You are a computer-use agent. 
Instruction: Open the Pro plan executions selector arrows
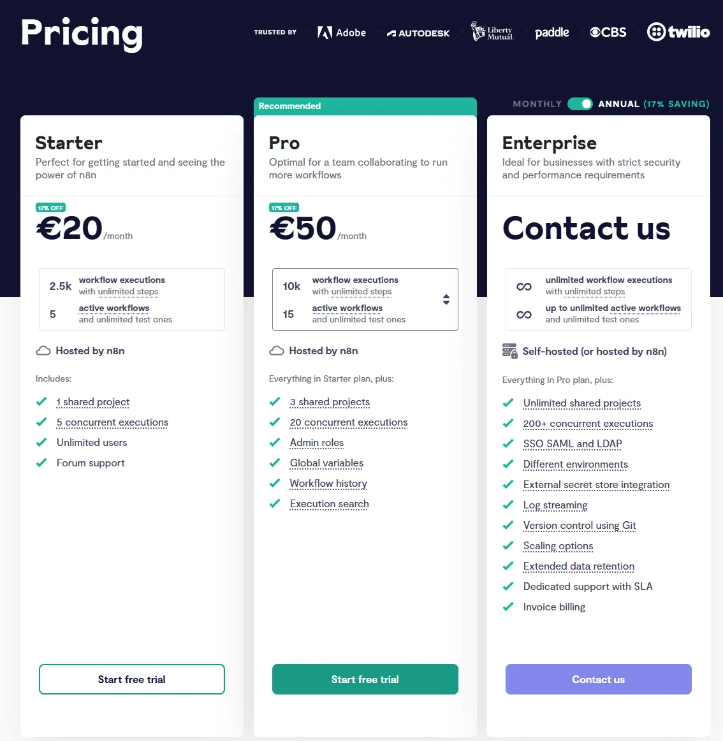coord(446,299)
